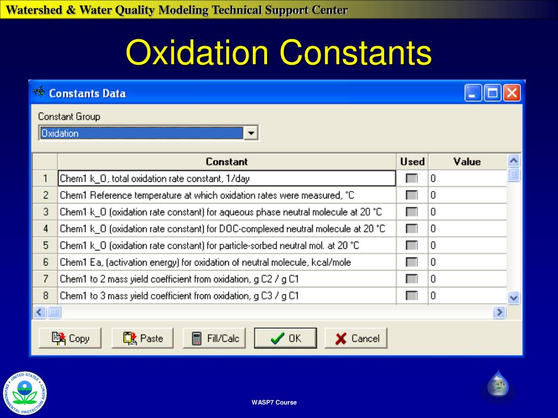Click the Constant Group label

pos(69,116)
